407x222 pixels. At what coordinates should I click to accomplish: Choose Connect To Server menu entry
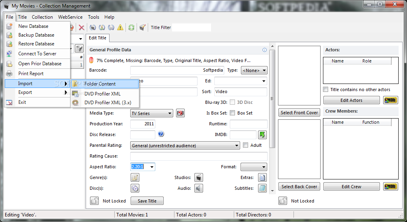[37, 54]
